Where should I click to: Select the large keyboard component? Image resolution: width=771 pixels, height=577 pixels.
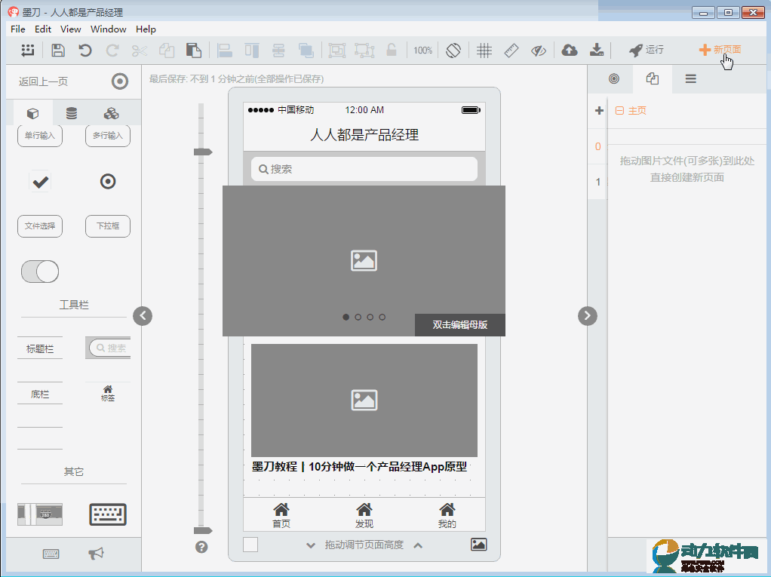point(108,514)
